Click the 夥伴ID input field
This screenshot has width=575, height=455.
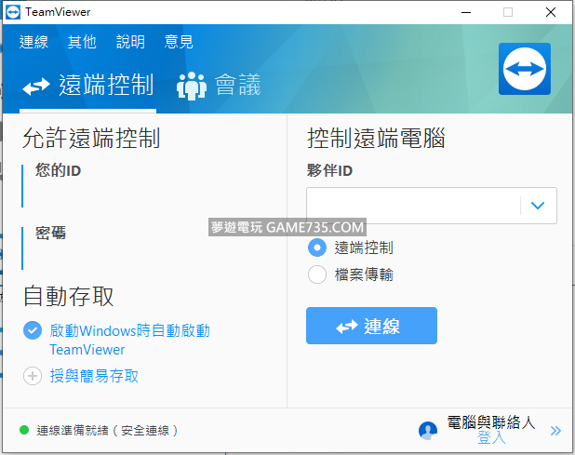pyautogui.click(x=413, y=206)
